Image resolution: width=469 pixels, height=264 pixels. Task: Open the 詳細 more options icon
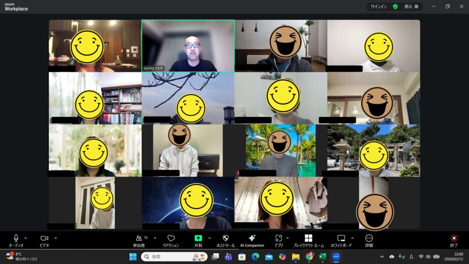click(x=369, y=238)
